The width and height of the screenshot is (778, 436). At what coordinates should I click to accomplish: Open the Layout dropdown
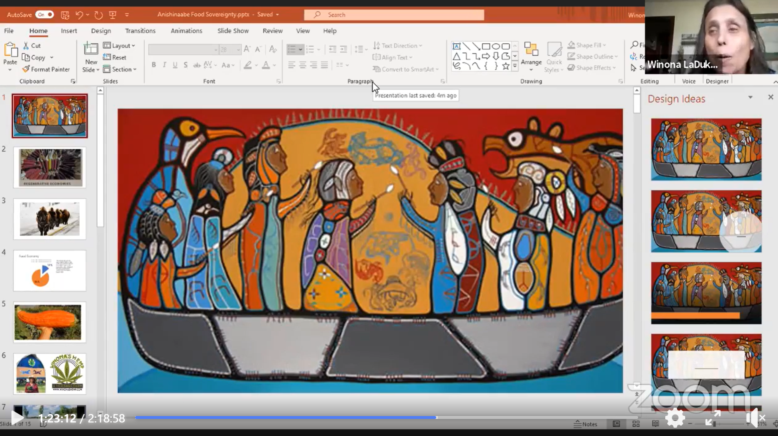pyautogui.click(x=119, y=45)
